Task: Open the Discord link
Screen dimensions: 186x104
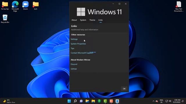Action: (74, 64)
